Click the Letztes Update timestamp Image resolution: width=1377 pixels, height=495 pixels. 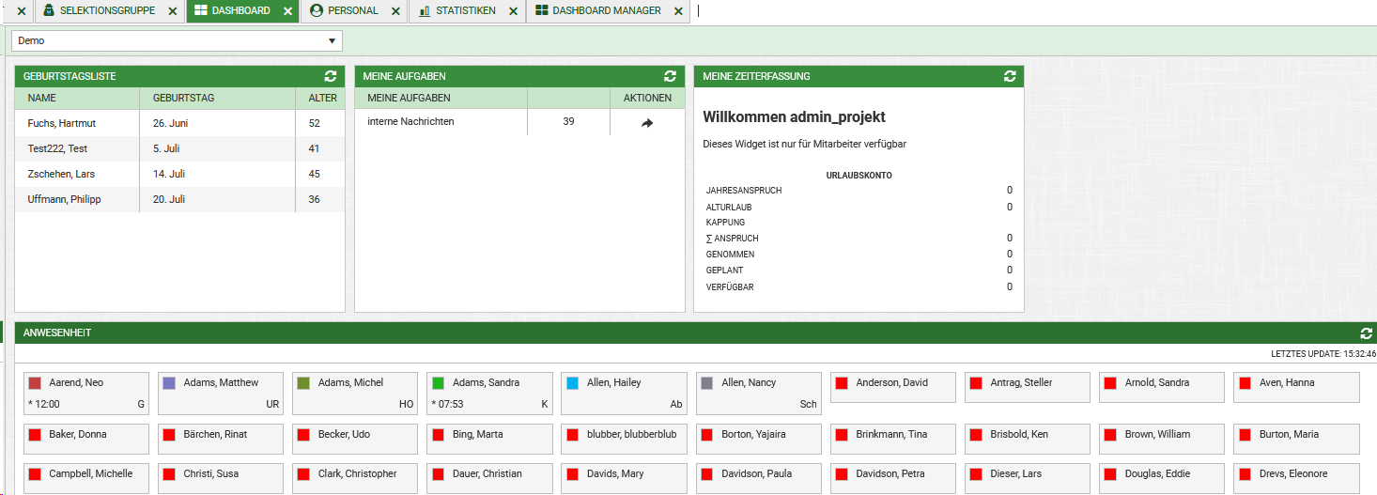click(x=1323, y=354)
